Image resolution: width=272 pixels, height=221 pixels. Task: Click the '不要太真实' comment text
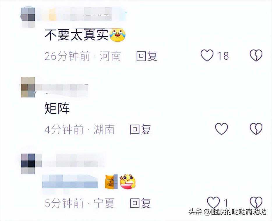click(x=76, y=35)
